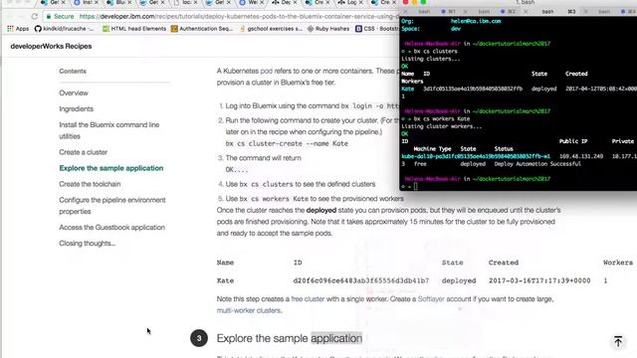Click the 'Kate' name cell in the page table

[225, 280]
